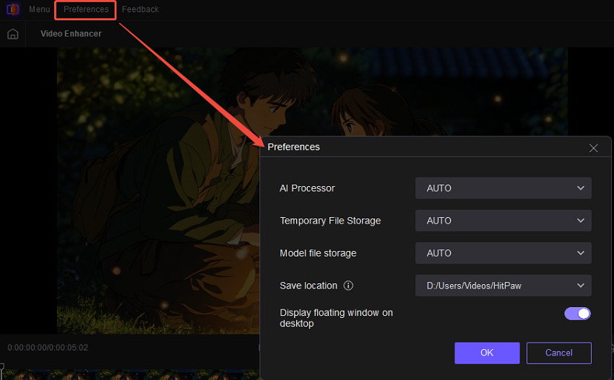Viewport: 614px width, 380px height.
Task: Expand the AI Processor dropdown
Action: (503, 188)
